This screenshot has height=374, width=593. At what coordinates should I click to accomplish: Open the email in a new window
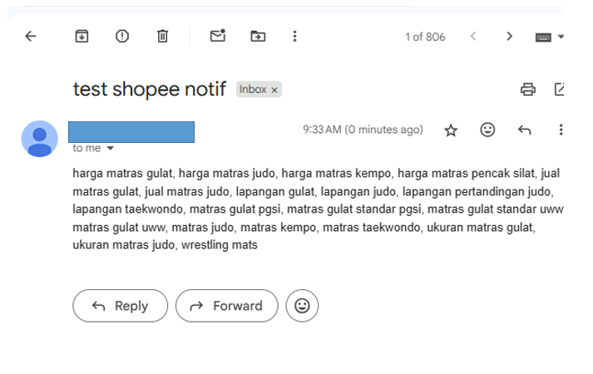coord(560,89)
